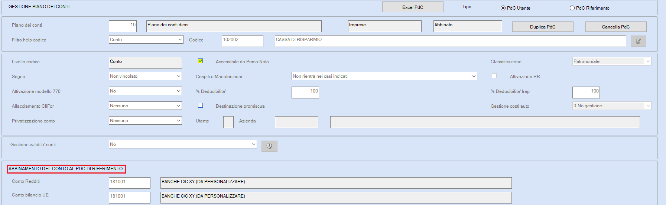Click the Azienda code field
Viewport: 666px width, 205px height.
(296, 122)
